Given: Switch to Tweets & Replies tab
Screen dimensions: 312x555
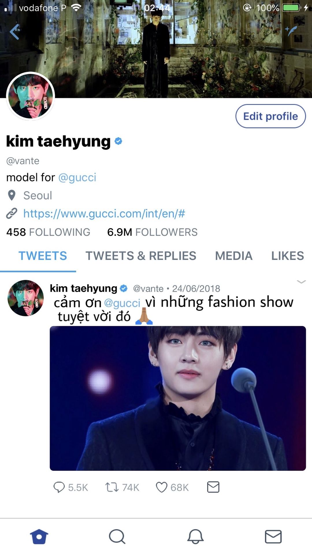Looking at the screenshot, I should (x=141, y=256).
